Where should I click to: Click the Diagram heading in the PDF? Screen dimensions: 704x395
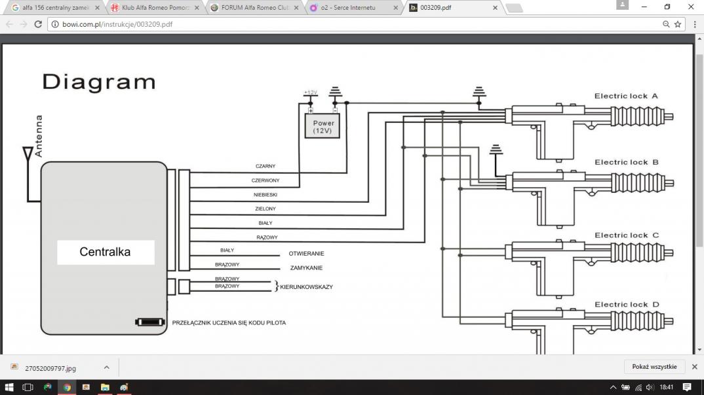99,82
